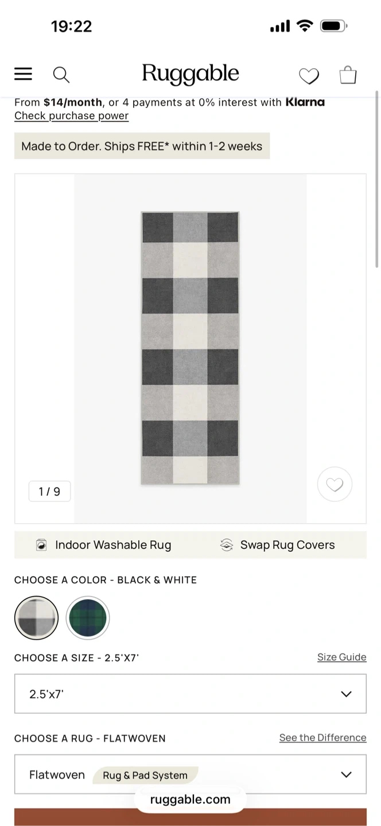Favorite this rug with image heart button
381x826 pixels.
coord(335,485)
